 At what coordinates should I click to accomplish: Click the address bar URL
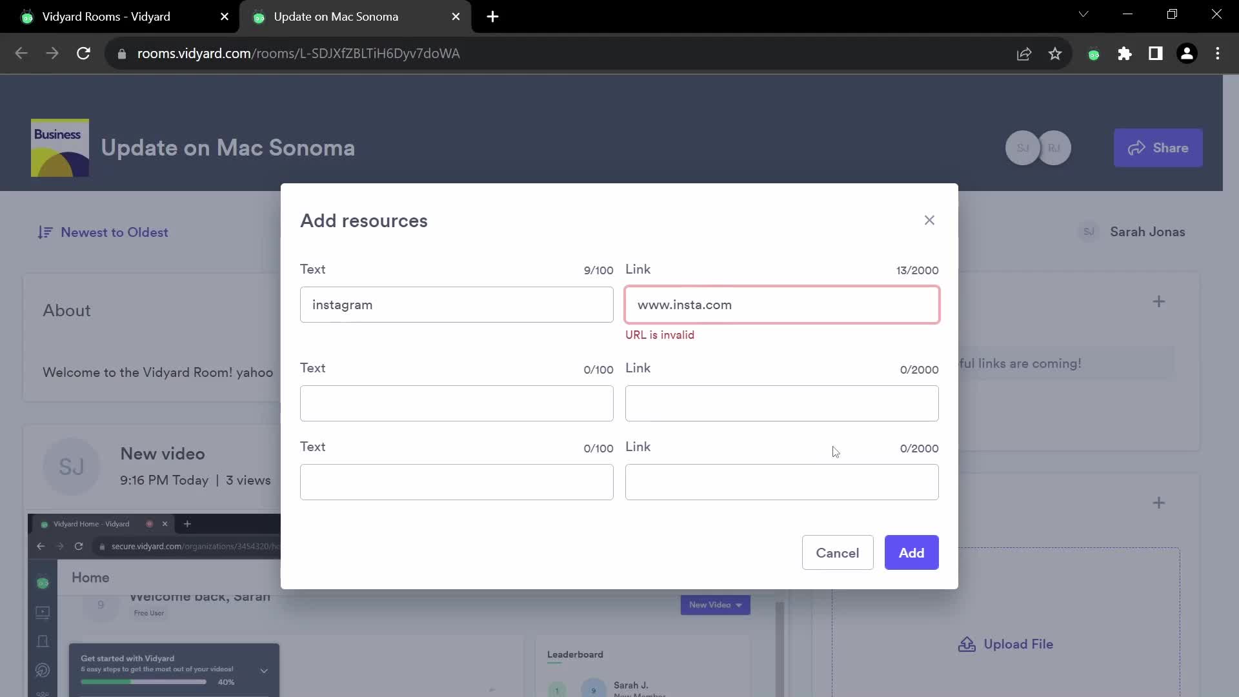pyautogui.click(x=298, y=54)
